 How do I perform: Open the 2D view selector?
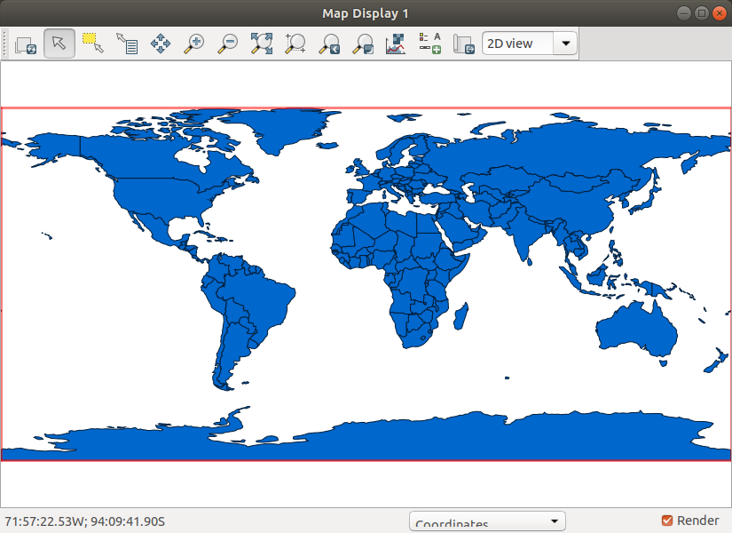tap(563, 43)
